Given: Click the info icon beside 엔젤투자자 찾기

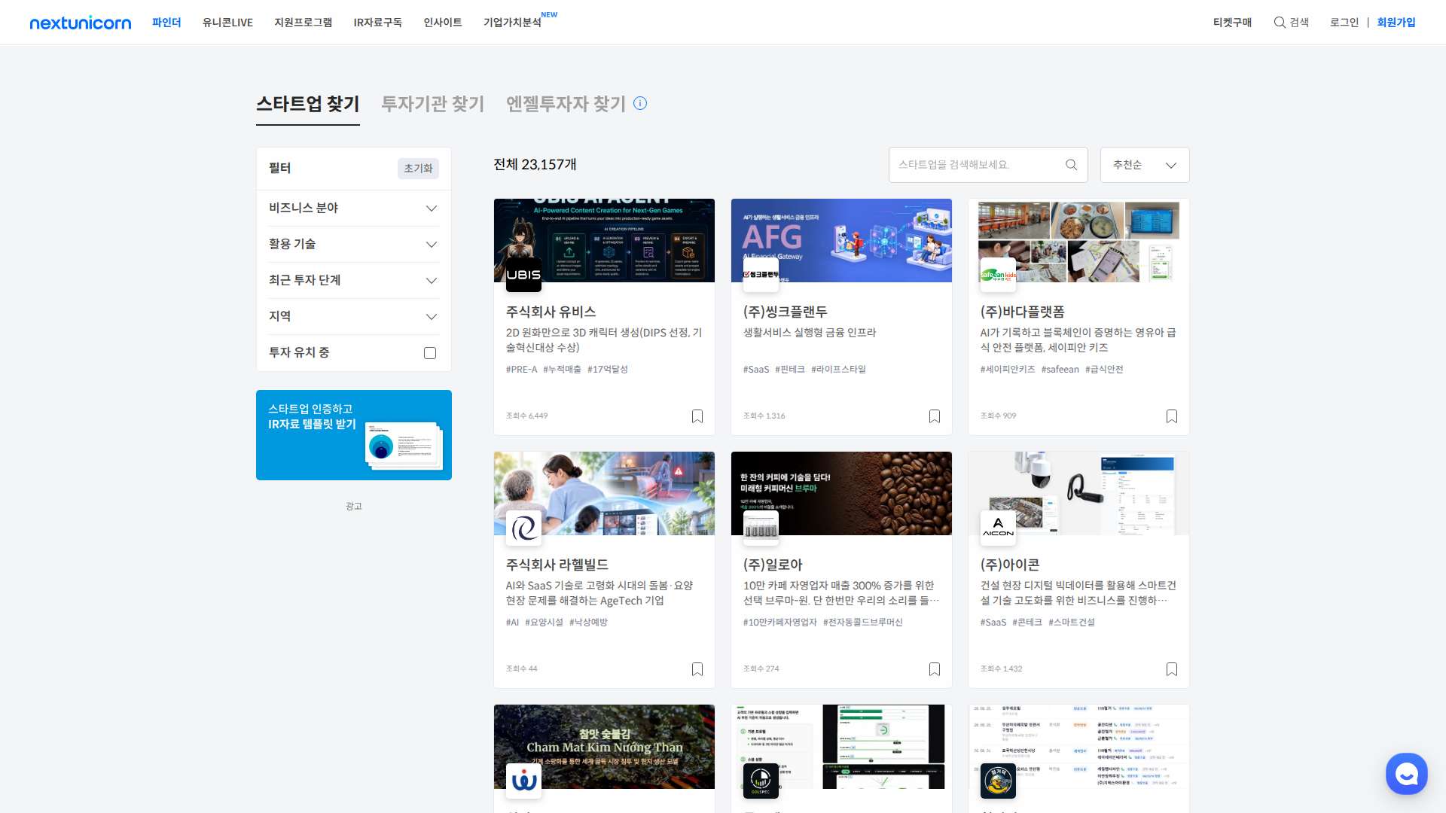Looking at the screenshot, I should tap(640, 103).
